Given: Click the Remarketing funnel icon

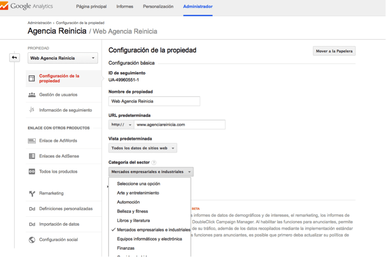Looking at the screenshot, I should 31,194.
